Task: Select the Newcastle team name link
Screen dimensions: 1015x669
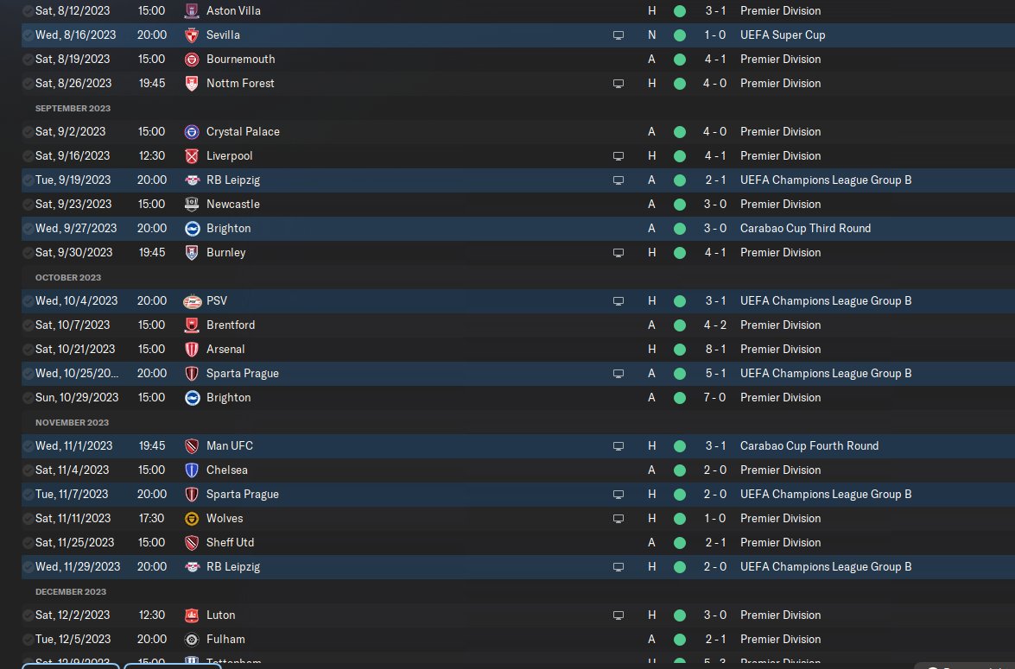Action: tap(233, 205)
